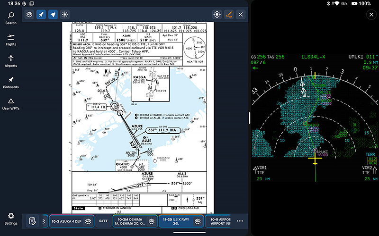Open Settings at the sidebar bottom
379x236 pixels.
tap(11, 219)
